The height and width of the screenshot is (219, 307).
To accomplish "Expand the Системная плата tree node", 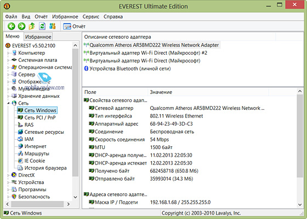I will pos(8,60).
